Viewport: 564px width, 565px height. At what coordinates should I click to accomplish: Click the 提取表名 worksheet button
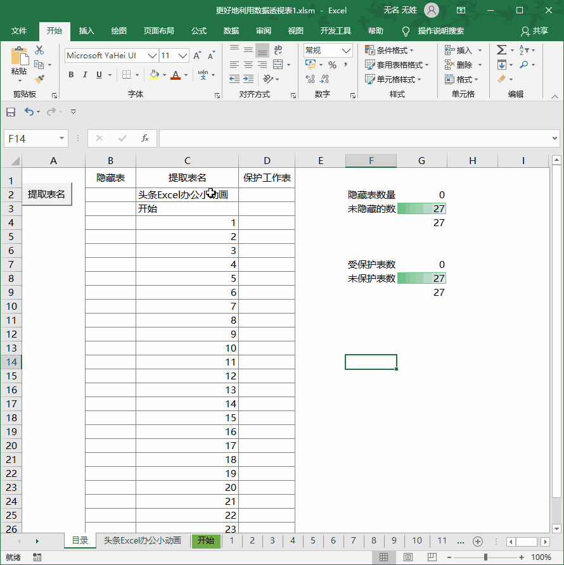point(47,194)
